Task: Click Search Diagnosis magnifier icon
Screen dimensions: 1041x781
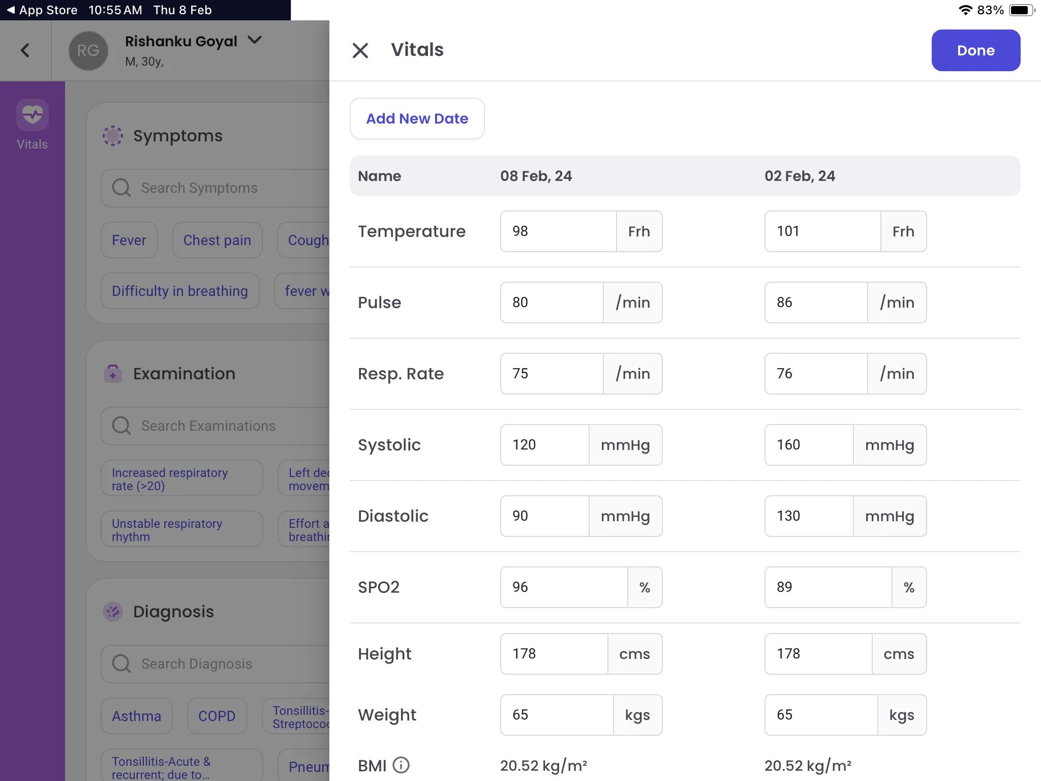Action: [x=121, y=664]
